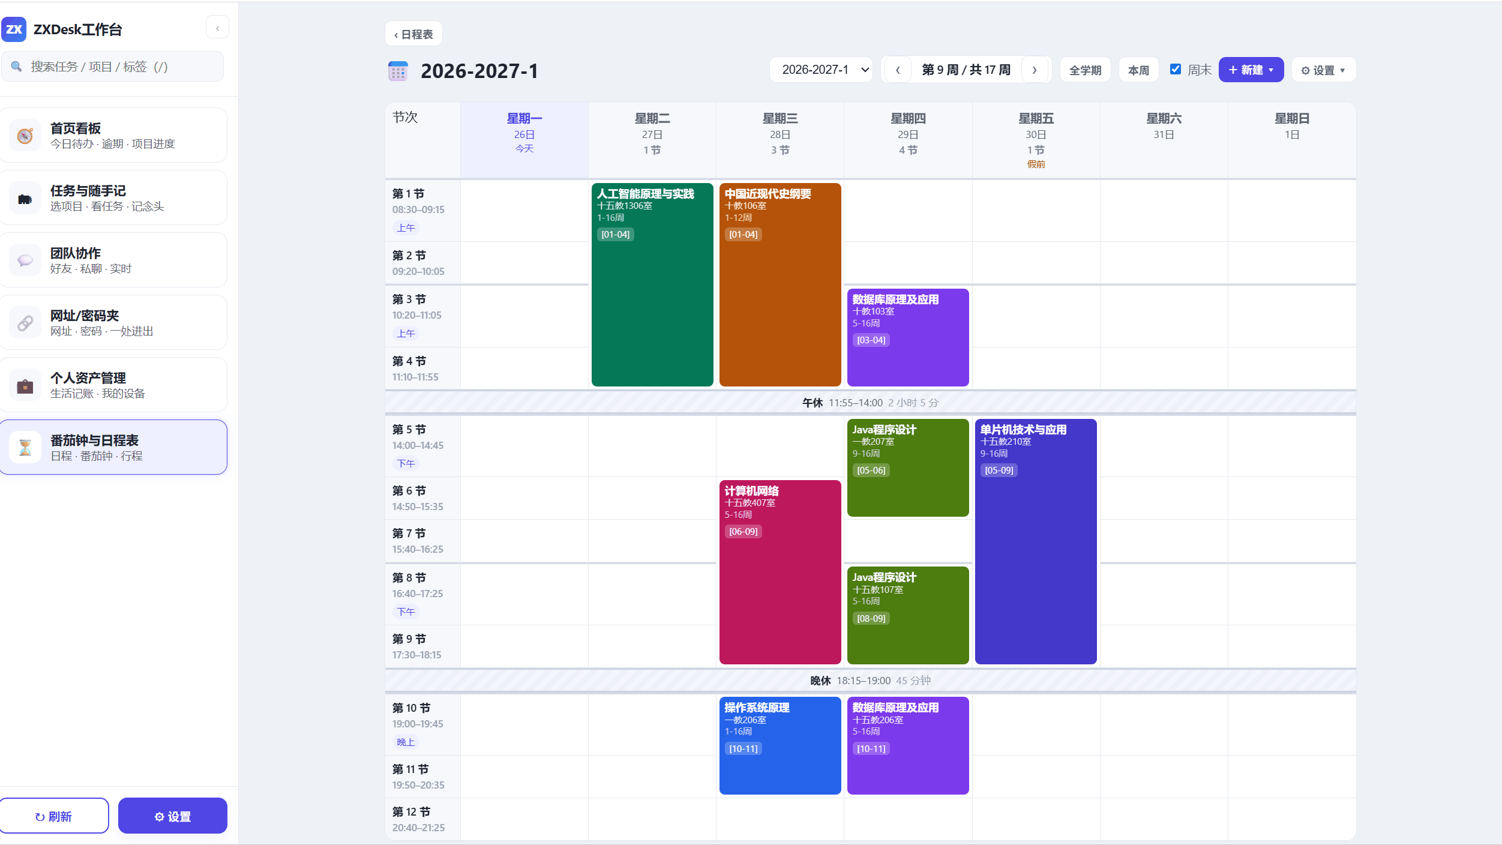The width and height of the screenshot is (1502, 845).
Task: Open the 人工智能原理与实践 course block
Action: click(x=652, y=284)
